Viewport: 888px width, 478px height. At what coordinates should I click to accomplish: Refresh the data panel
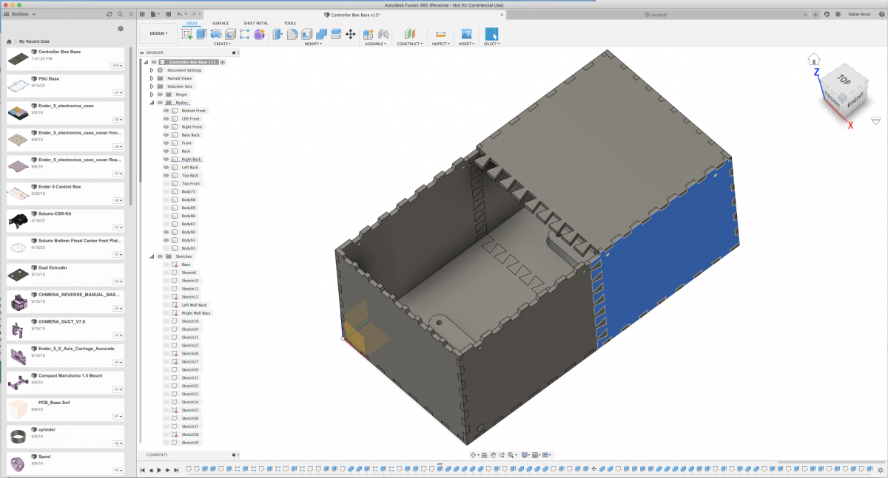tap(110, 14)
